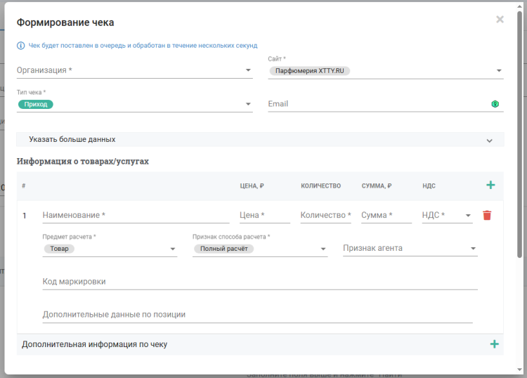Click the Количество input field
The width and height of the screenshot is (527, 378).
325,215
